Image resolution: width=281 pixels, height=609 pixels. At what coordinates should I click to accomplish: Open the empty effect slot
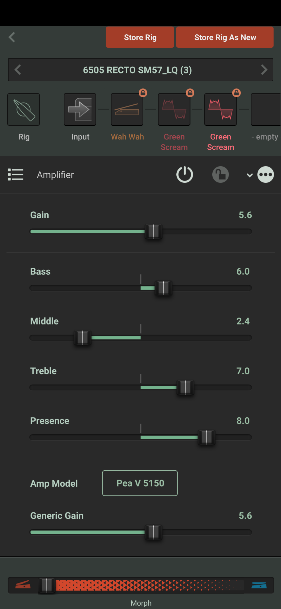click(265, 110)
